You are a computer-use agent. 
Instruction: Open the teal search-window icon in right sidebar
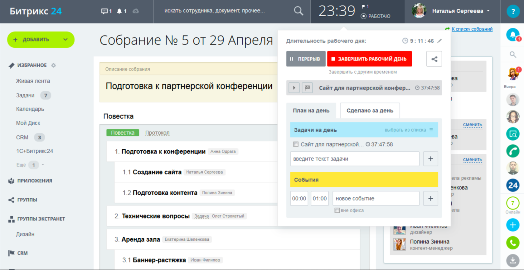pos(513,134)
